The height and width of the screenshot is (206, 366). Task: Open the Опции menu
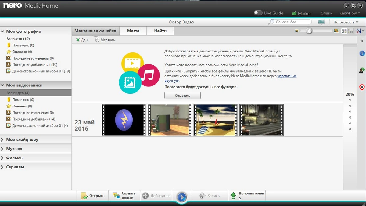tap(326, 13)
